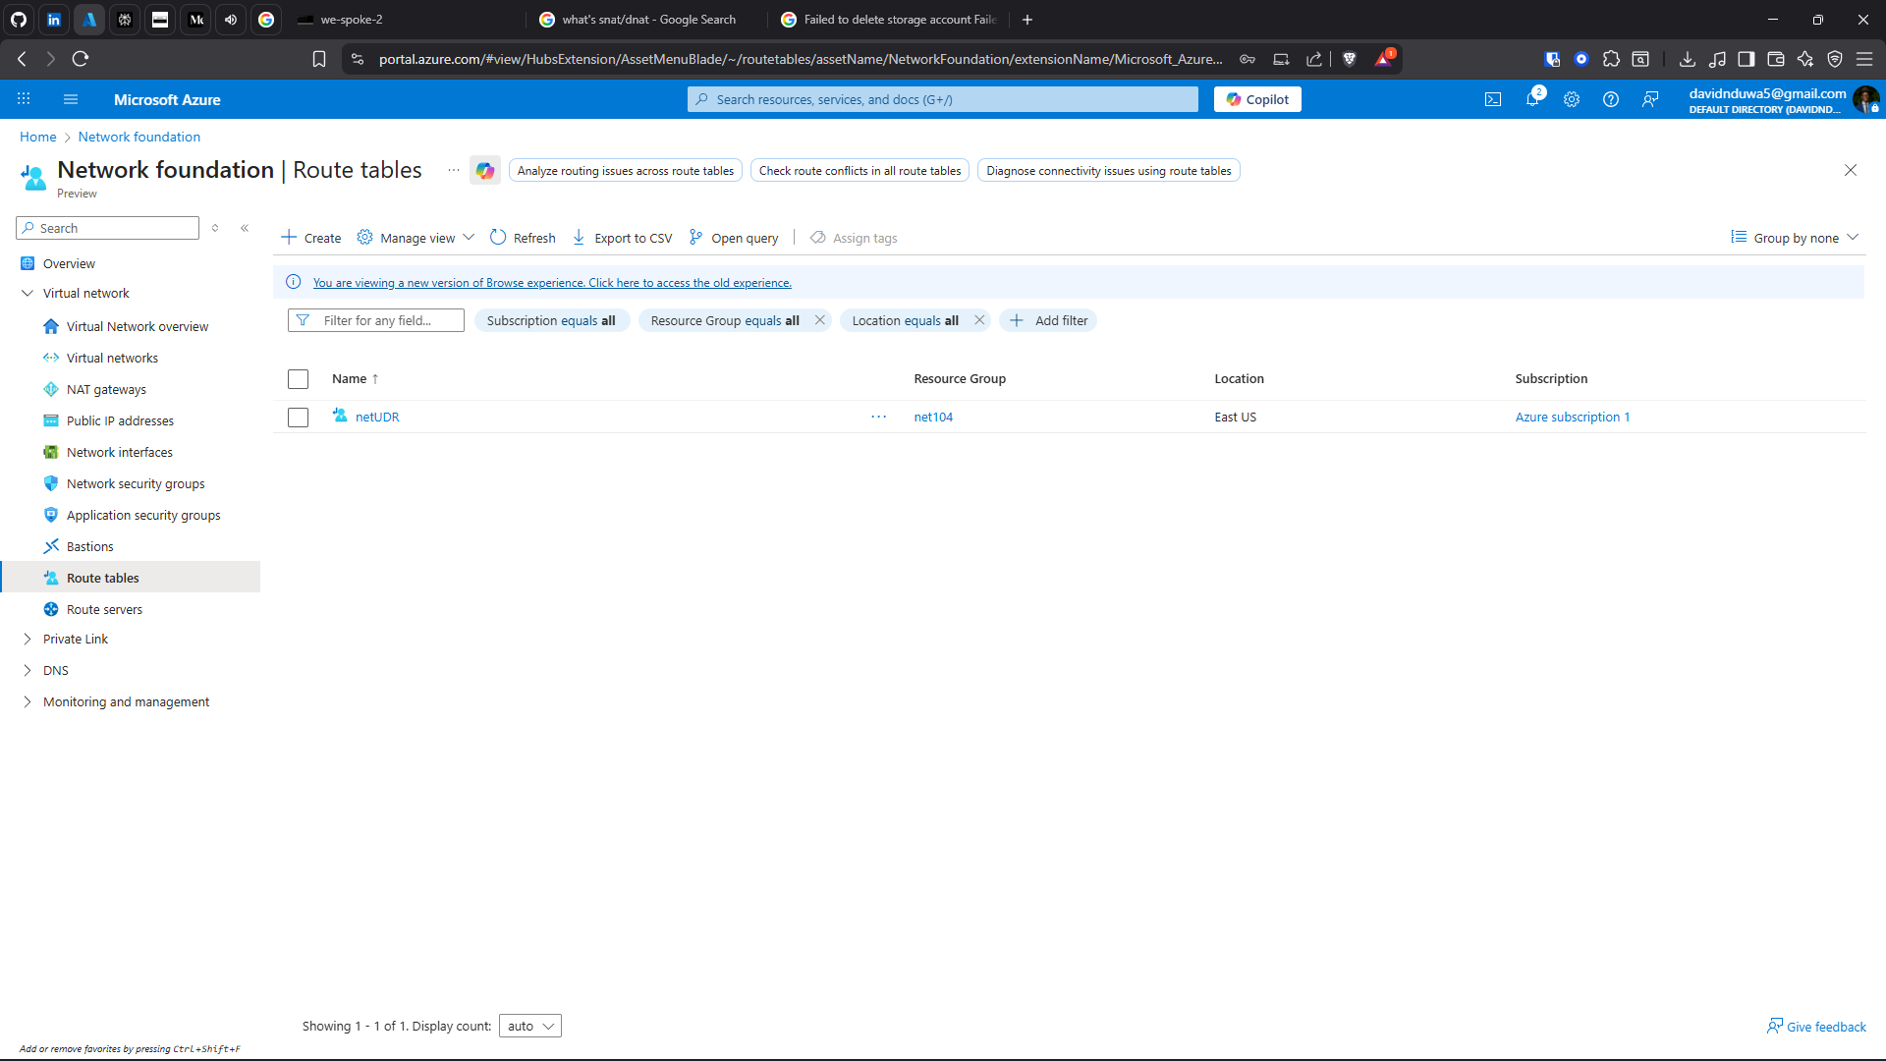Open Bastions

pos(90,546)
